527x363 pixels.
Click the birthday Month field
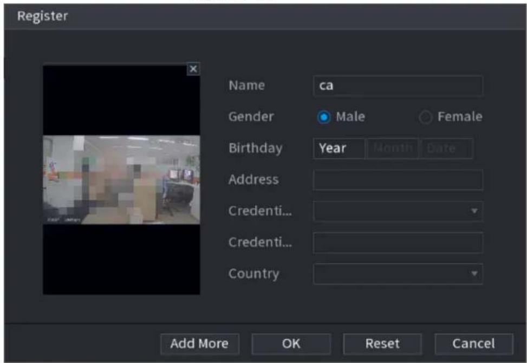click(393, 148)
